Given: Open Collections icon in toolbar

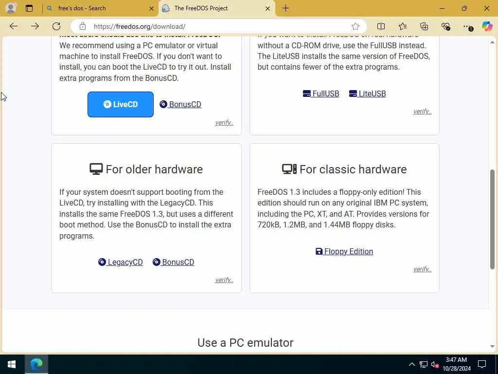Looking at the screenshot, I should click(x=424, y=26).
